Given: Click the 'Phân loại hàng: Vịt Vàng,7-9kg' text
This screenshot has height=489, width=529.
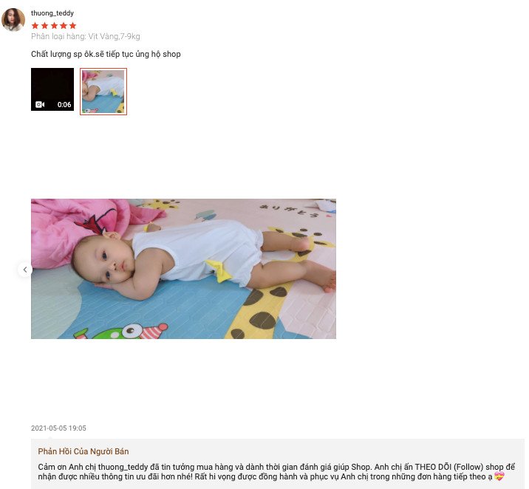Looking at the screenshot, I should (x=86, y=36).
